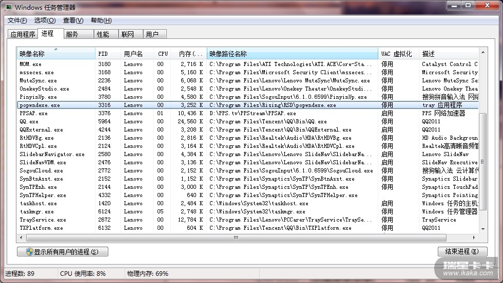Select the MOM.exe process row
Screen dimensions: 503x283
[247, 64]
